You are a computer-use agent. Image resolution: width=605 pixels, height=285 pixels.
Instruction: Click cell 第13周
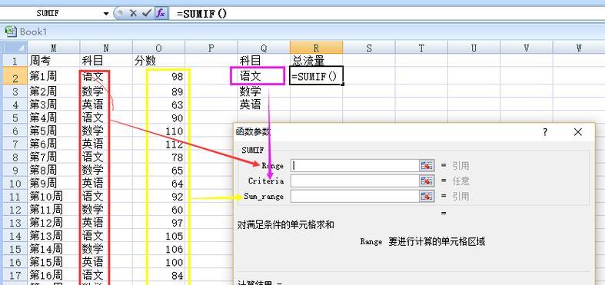point(54,236)
